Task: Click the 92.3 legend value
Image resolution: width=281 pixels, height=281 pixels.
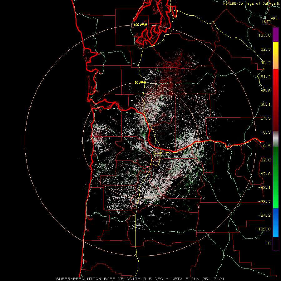Action: (x=266, y=49)
